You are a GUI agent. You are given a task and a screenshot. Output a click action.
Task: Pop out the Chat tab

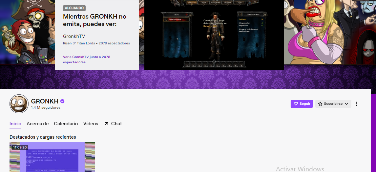tap(114, 124)
